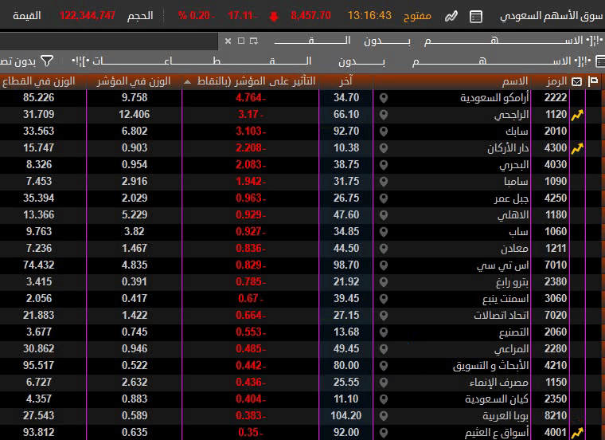Image resolution: width=605 pixels, height=440 pixels.
Task: Expand the بدون القطاعات dropdown in the second row
Action: tap(302, 61)
